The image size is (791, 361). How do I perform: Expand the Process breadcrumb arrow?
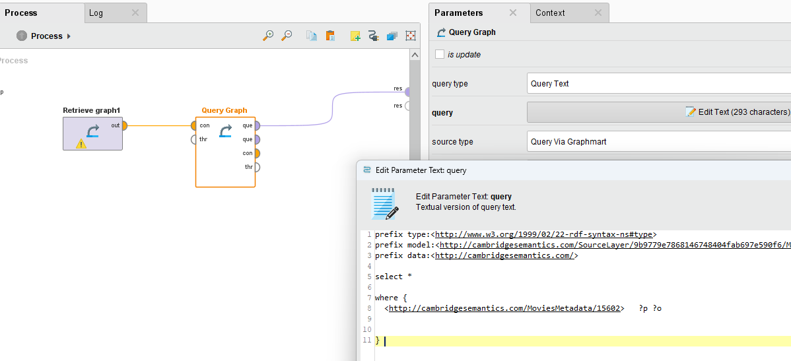pos(69,36)
